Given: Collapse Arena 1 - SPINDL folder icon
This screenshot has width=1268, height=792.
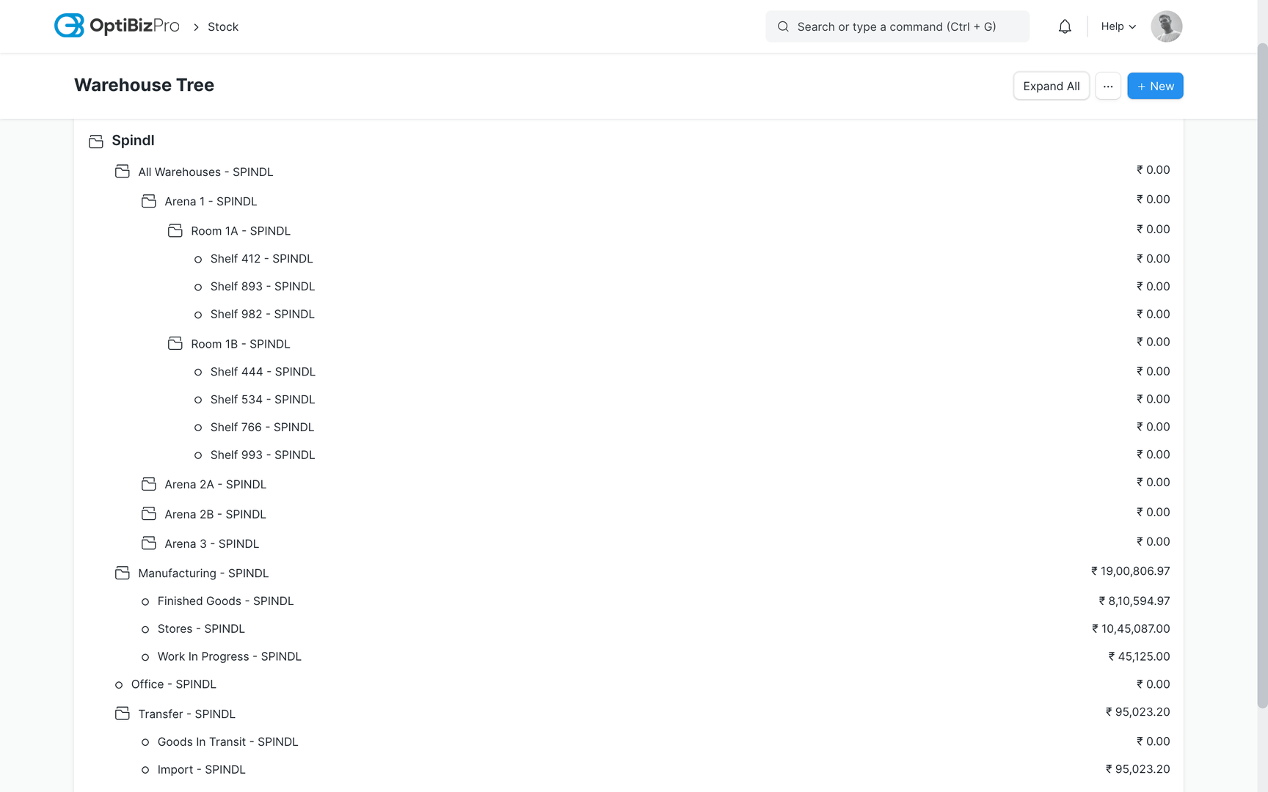Looking at the screenshot, I should pyautogui.click(x=149, y=201).
